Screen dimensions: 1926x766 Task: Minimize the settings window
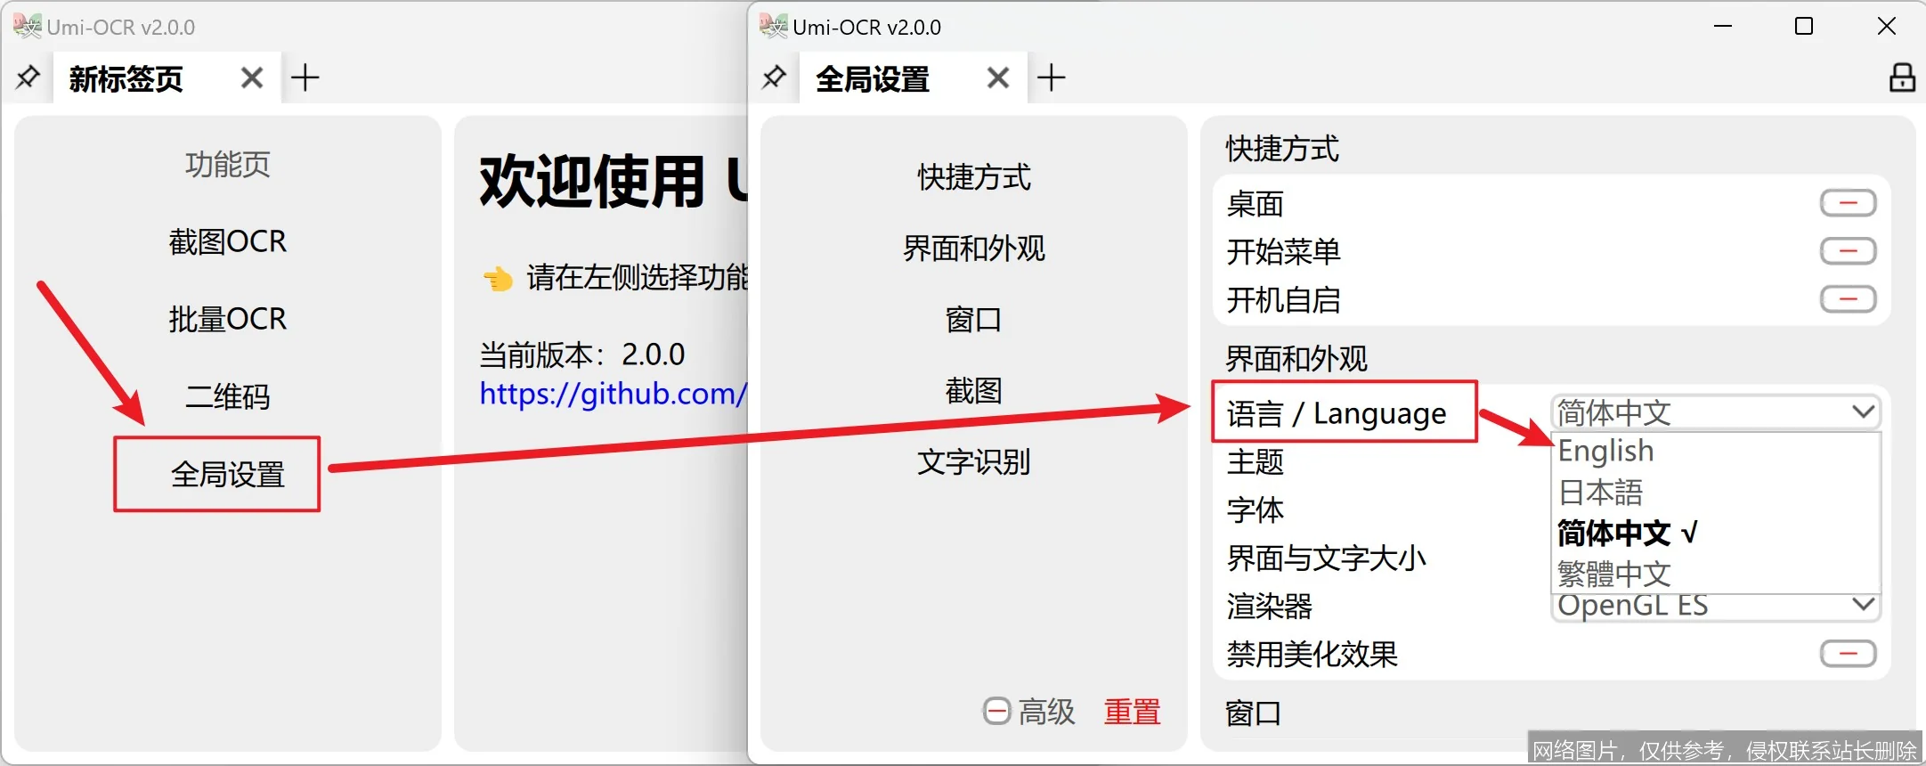[x=1723, y=27]
